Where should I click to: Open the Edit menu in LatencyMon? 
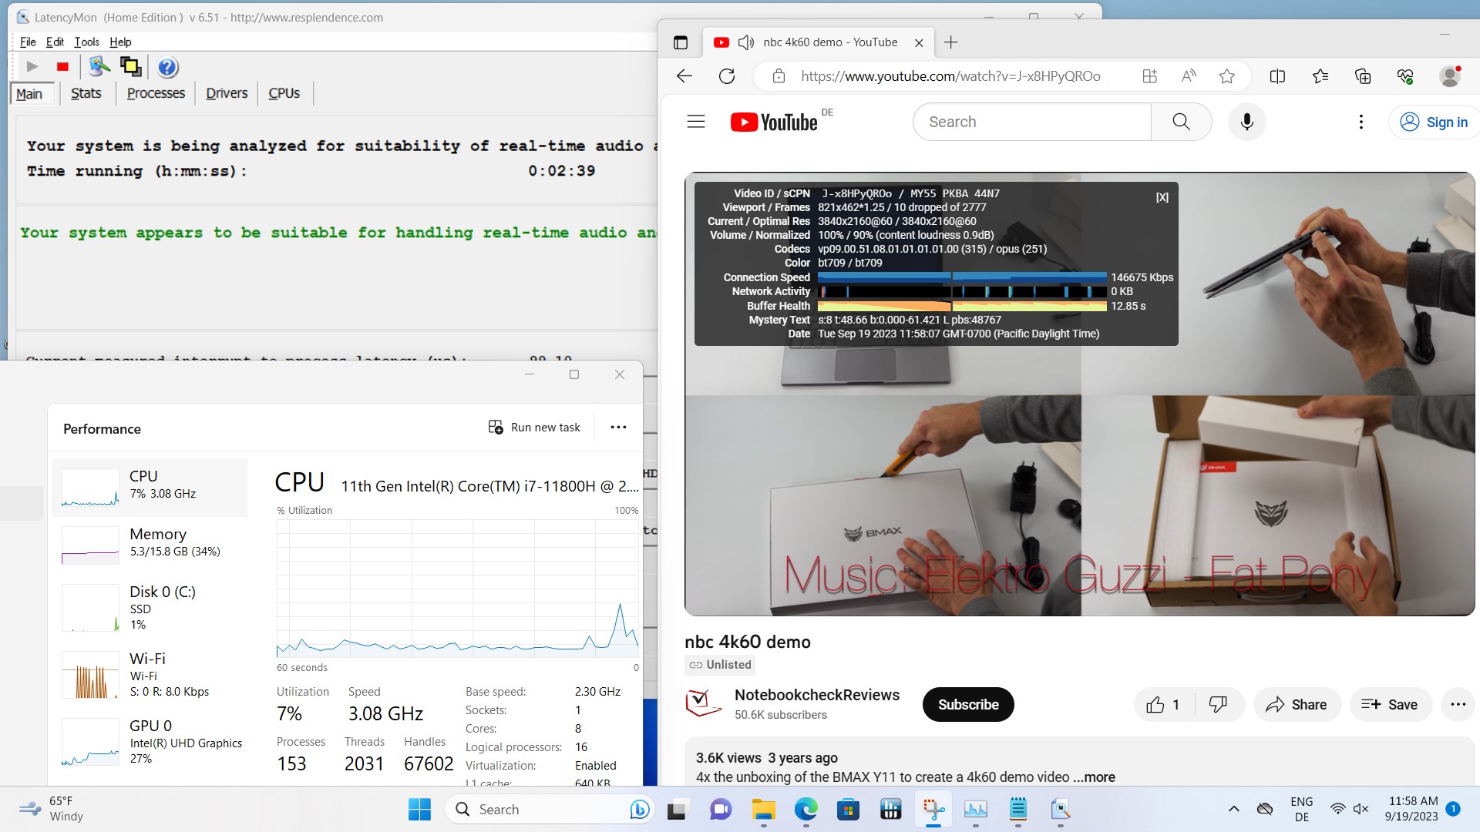55,42
